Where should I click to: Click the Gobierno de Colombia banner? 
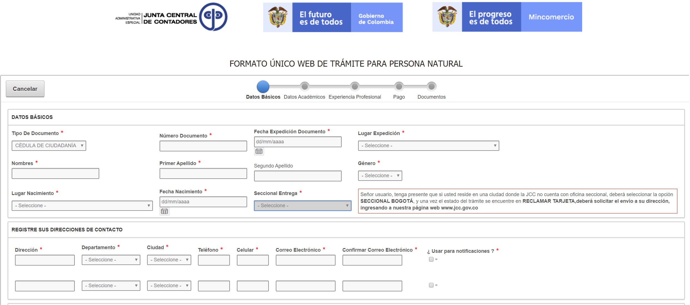(x=333, y=17)
